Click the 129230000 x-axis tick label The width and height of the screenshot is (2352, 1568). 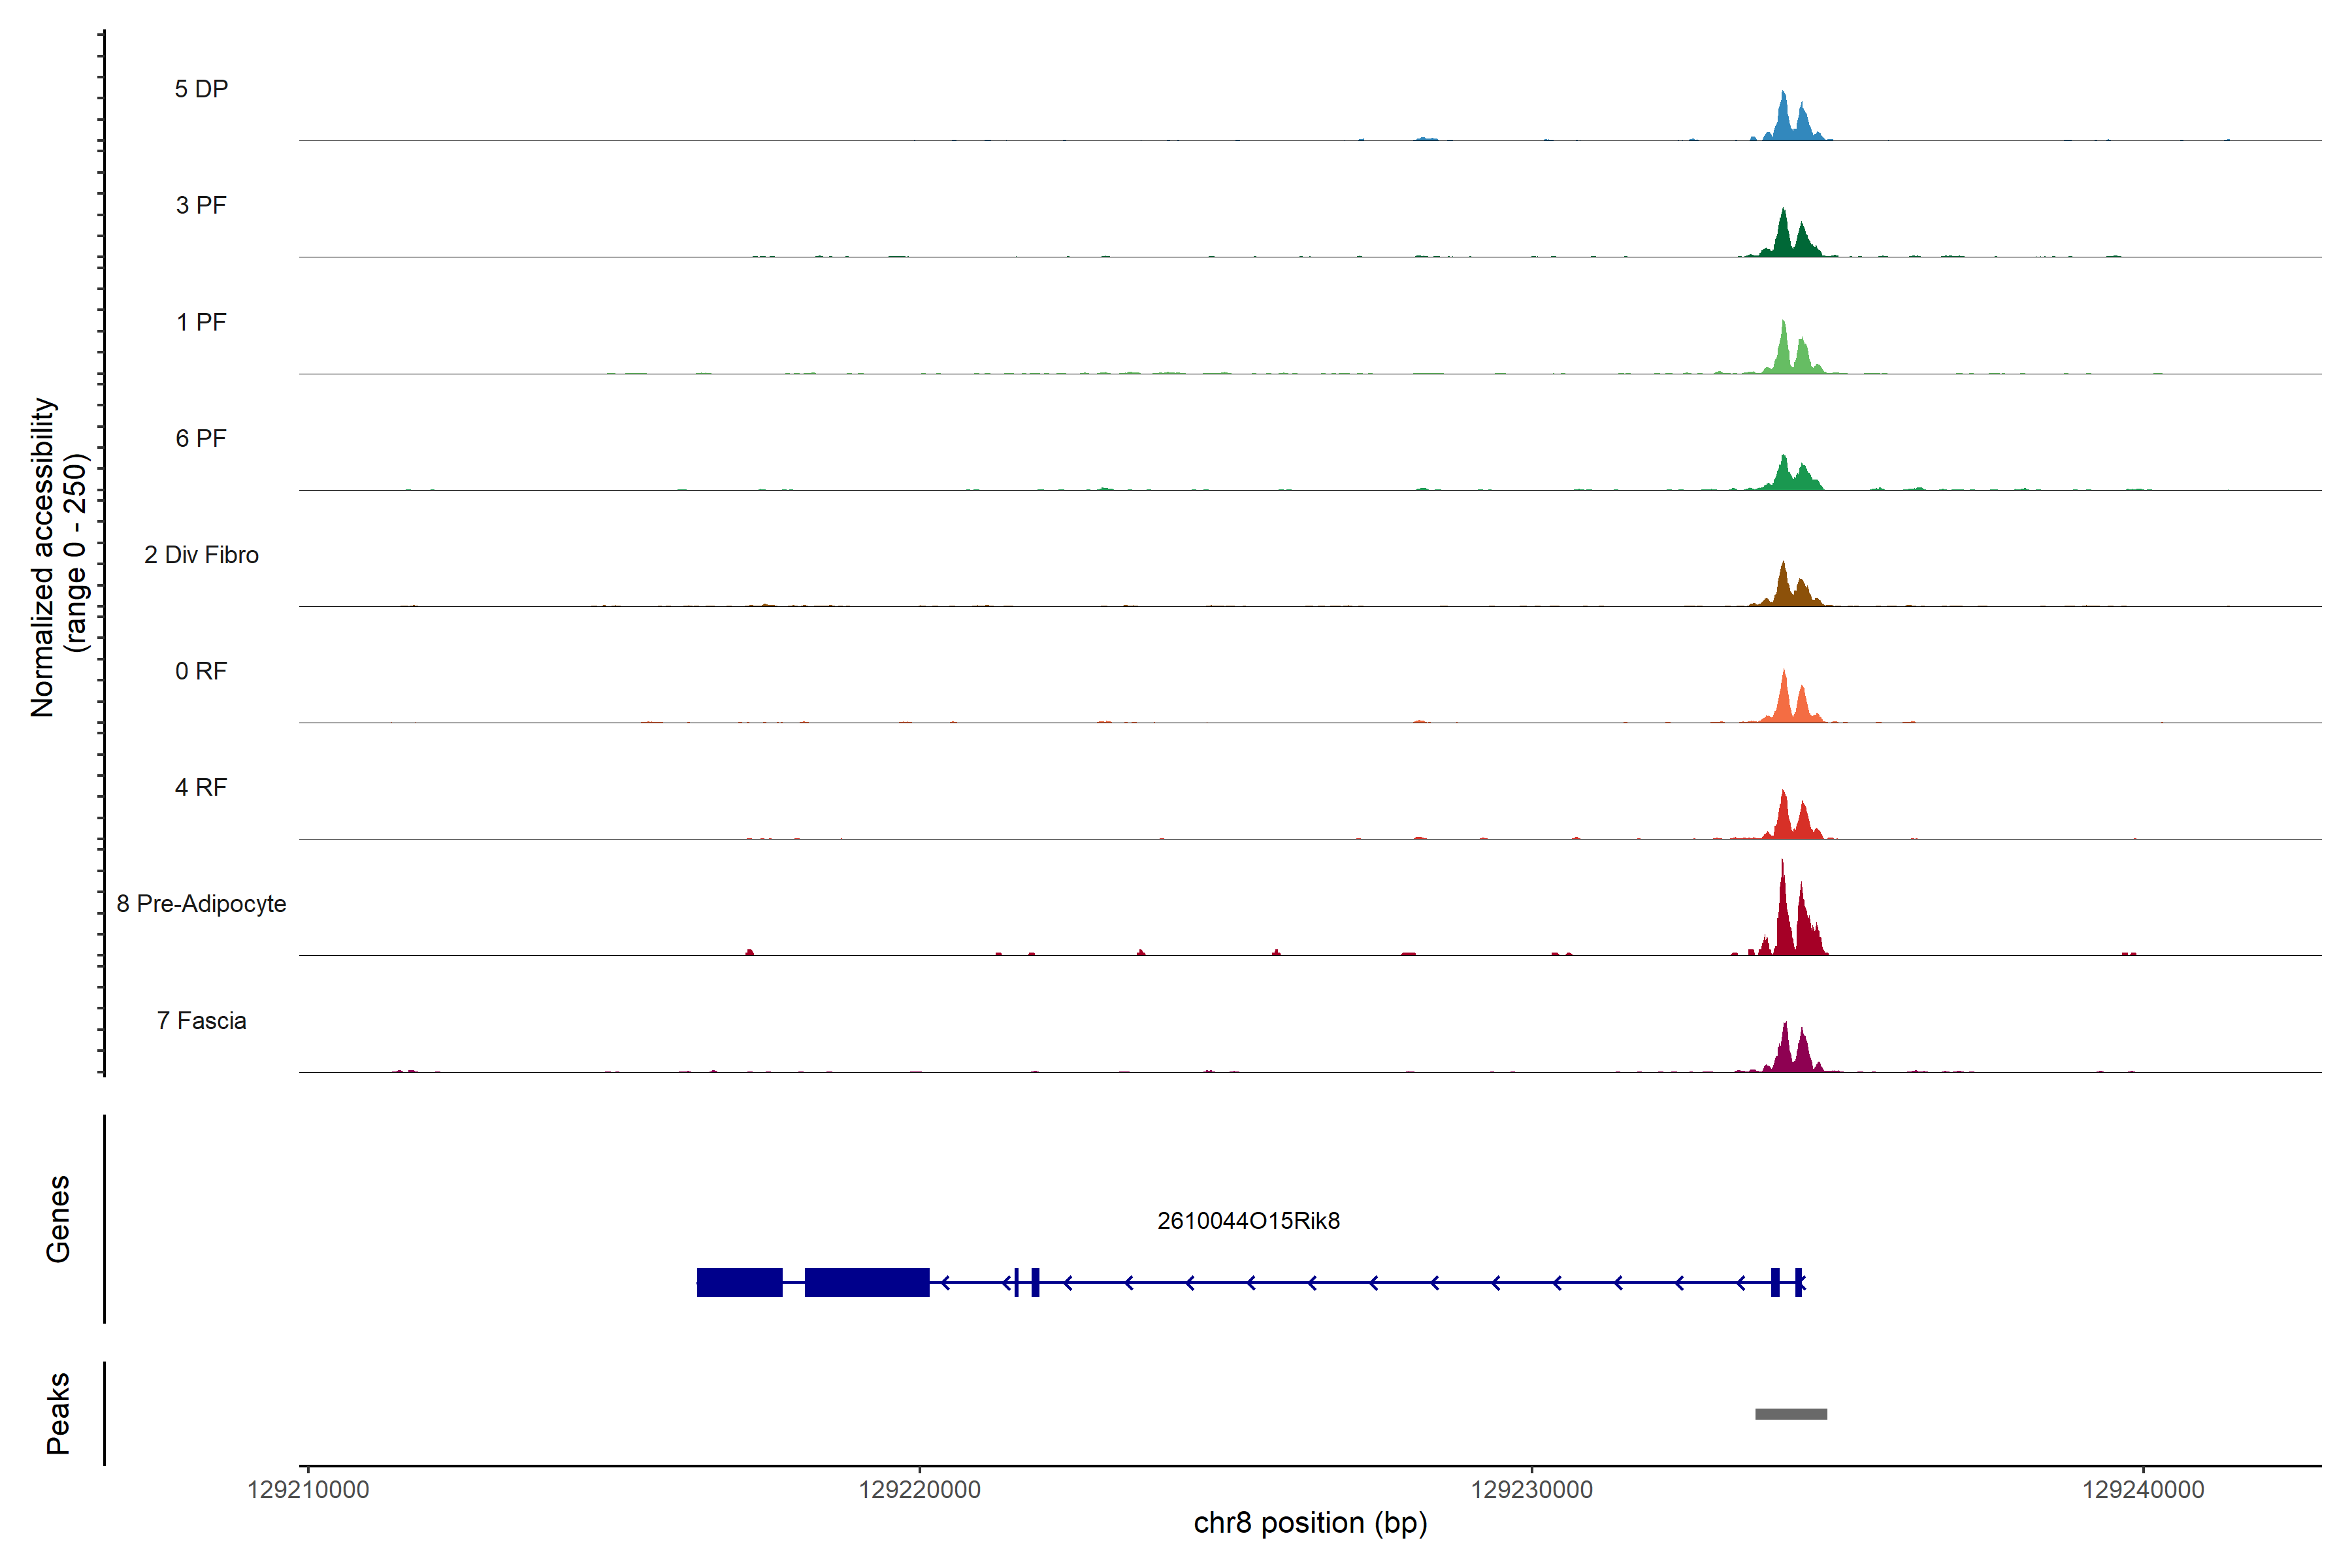(x=1531, y=1490)
